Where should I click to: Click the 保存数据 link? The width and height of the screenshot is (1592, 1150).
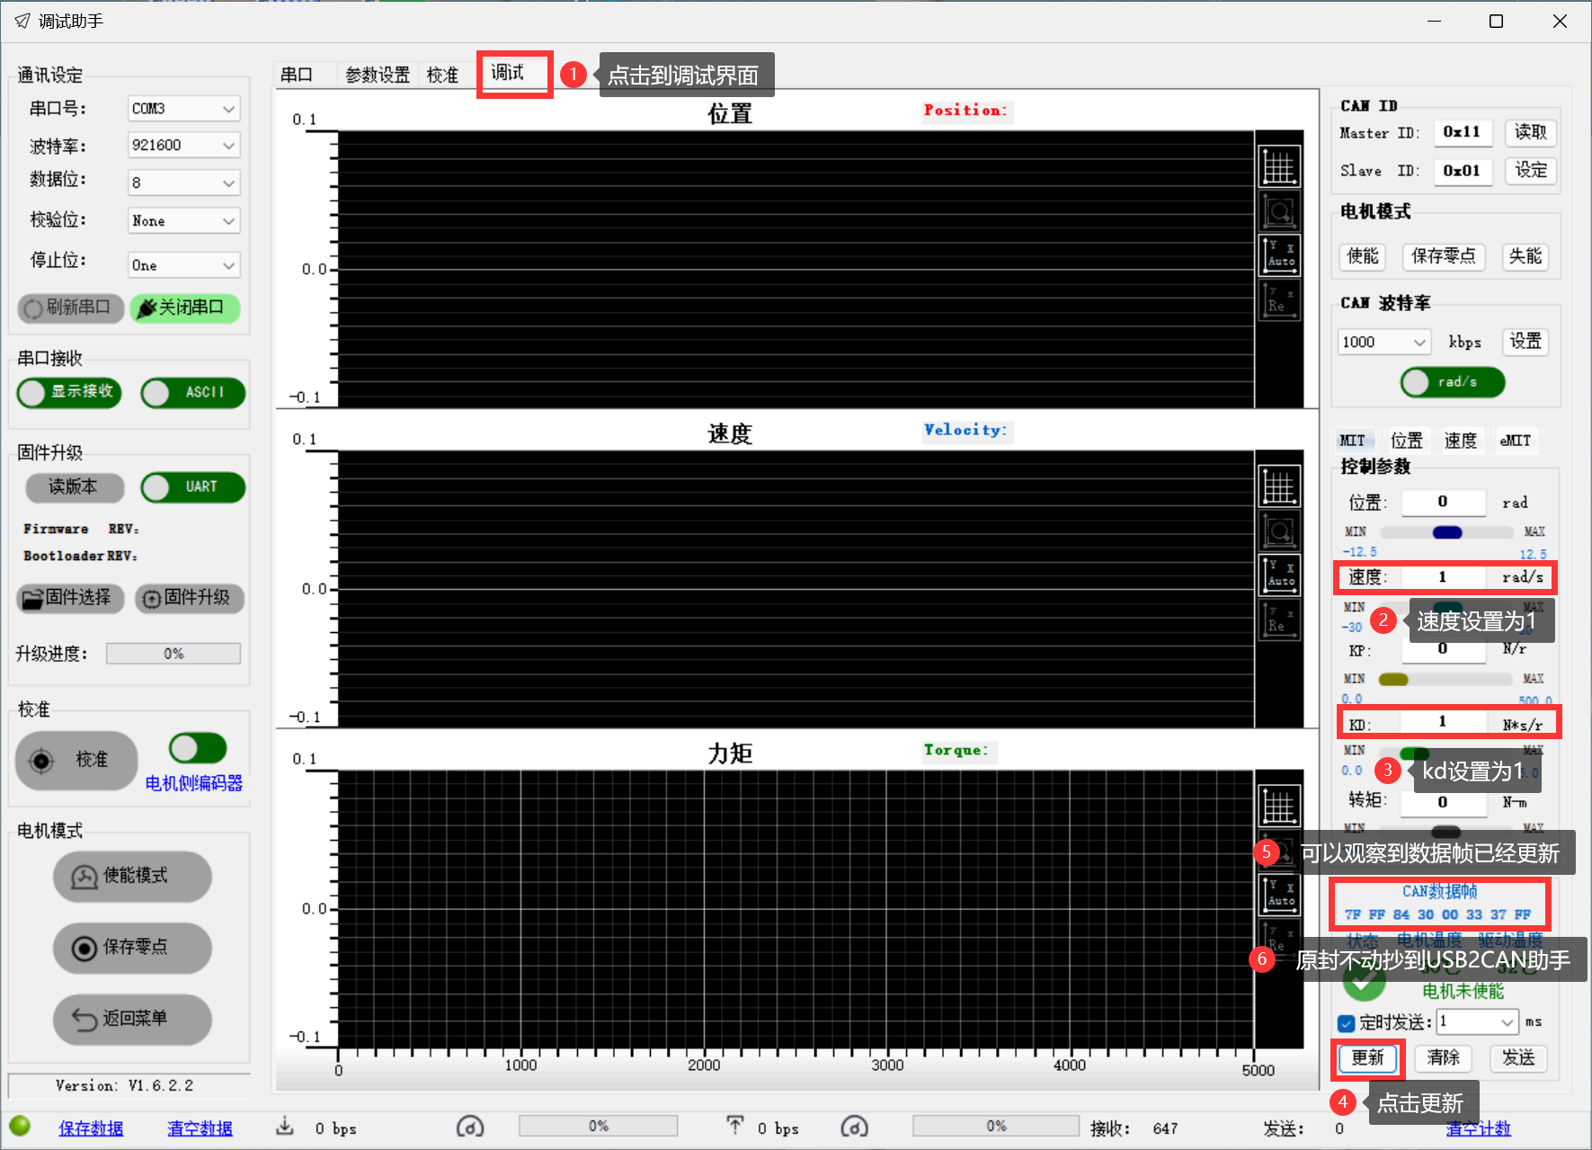[91, 1128]
